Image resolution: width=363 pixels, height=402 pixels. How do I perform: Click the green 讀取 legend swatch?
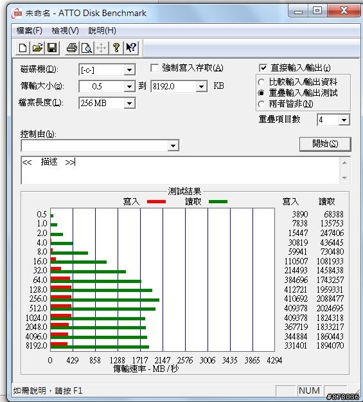218,202
